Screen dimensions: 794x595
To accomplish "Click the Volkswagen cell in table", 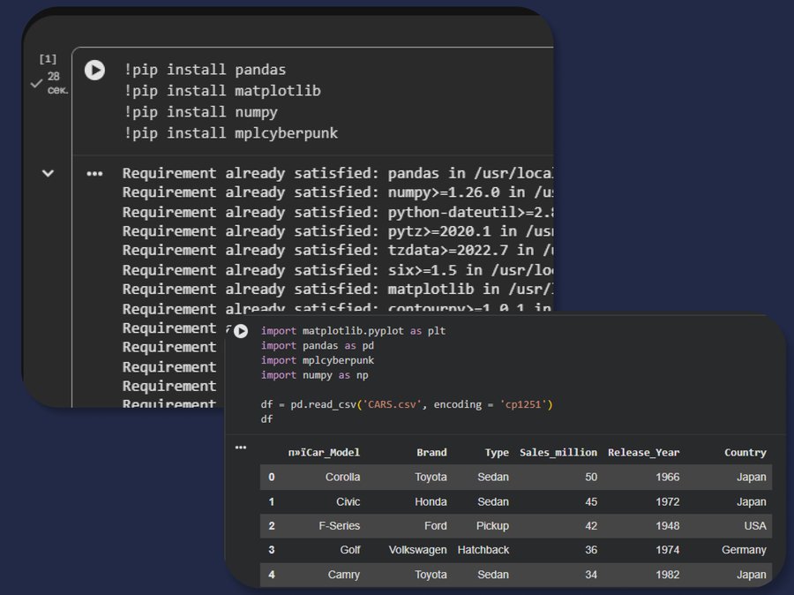I will (x=417, y=550).
